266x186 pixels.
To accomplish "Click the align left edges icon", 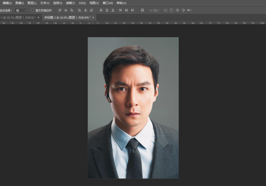I will 80,10.
